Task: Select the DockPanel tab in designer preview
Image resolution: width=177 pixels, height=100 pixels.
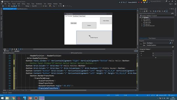Action: coord(76,16)
